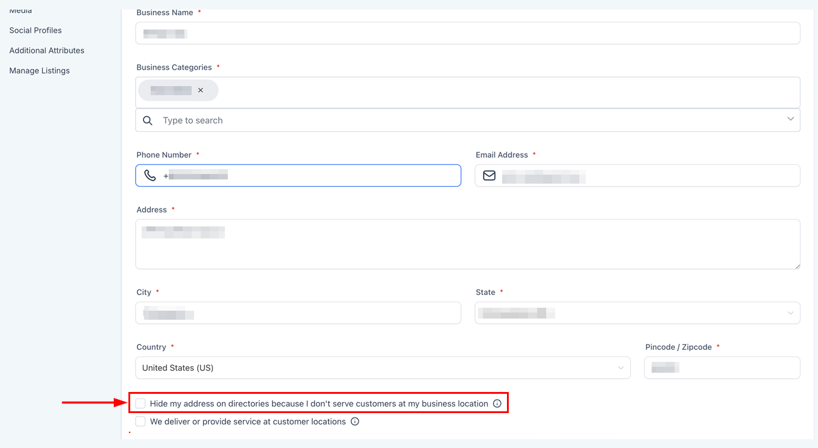This screenshot has height=448, width=818.
Task: Click the Address text area
Action: click(468, 244)
